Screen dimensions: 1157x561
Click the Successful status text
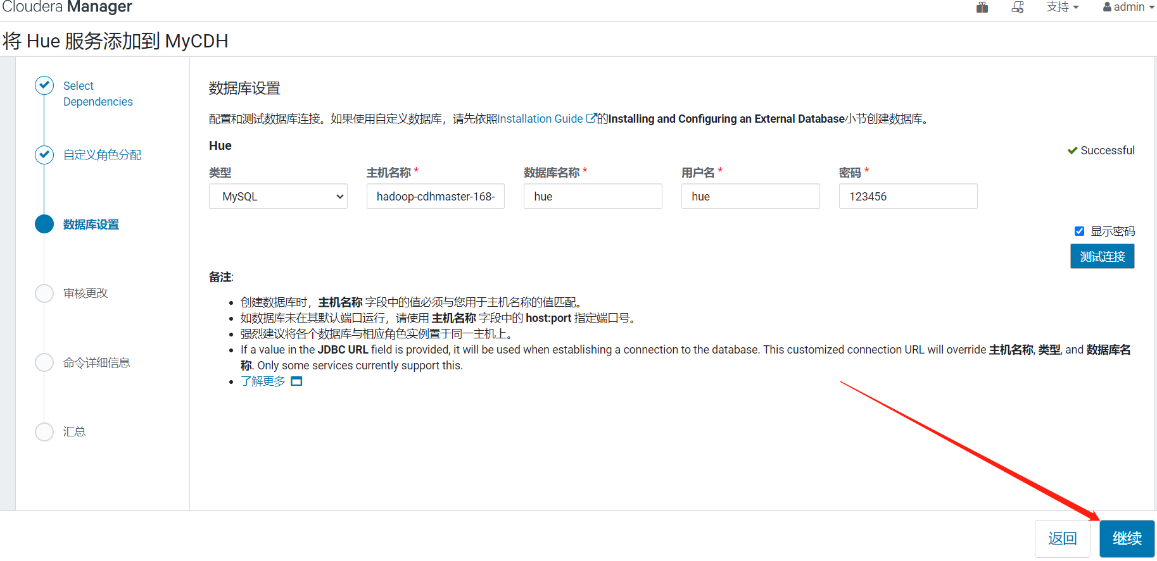point(1108,151)
